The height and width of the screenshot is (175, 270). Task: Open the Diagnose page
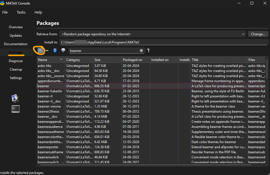[x=16, y=61]
